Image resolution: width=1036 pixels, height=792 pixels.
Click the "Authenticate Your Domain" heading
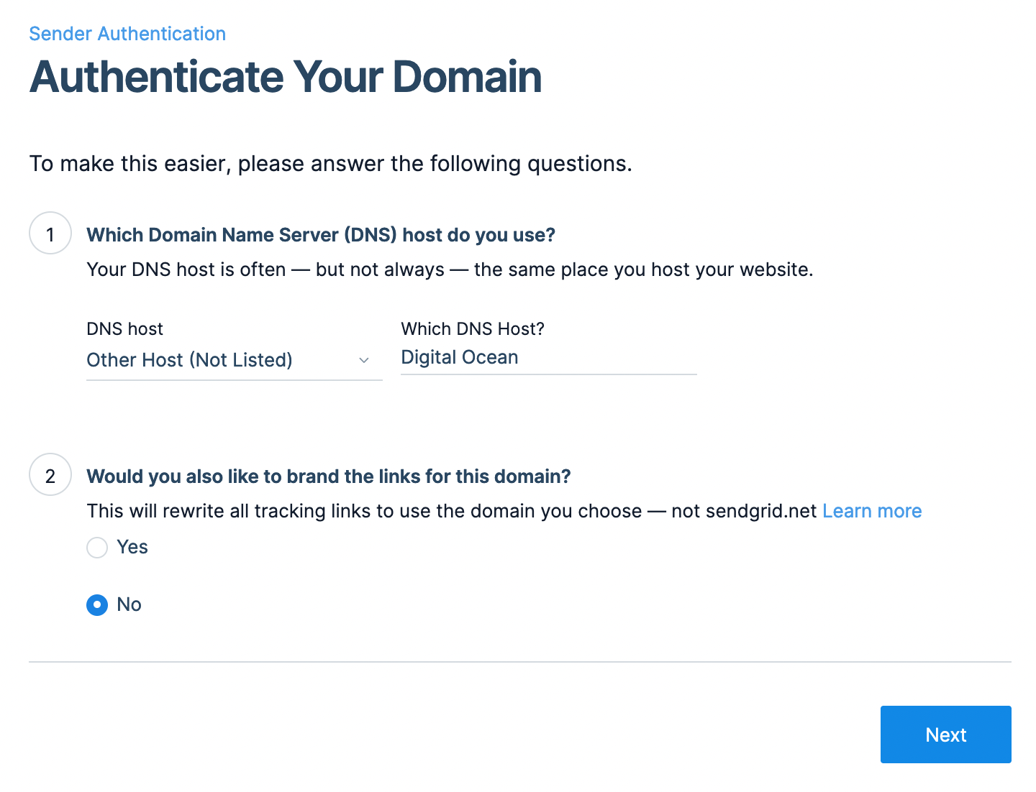point(286,78)
